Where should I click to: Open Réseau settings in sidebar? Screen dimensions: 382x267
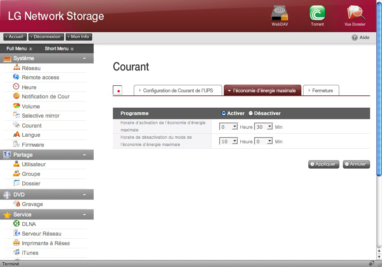(31, 68)
